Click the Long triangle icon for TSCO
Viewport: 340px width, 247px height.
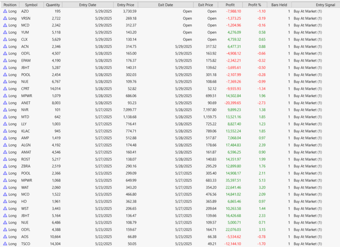tap(5, 244)
